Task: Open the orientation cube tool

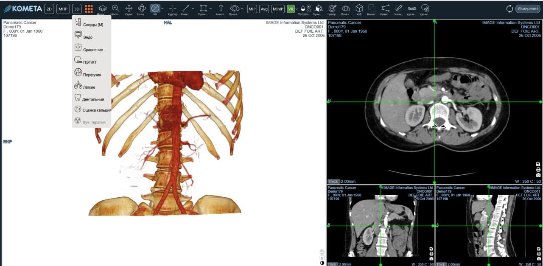Action: pos(319,8)
